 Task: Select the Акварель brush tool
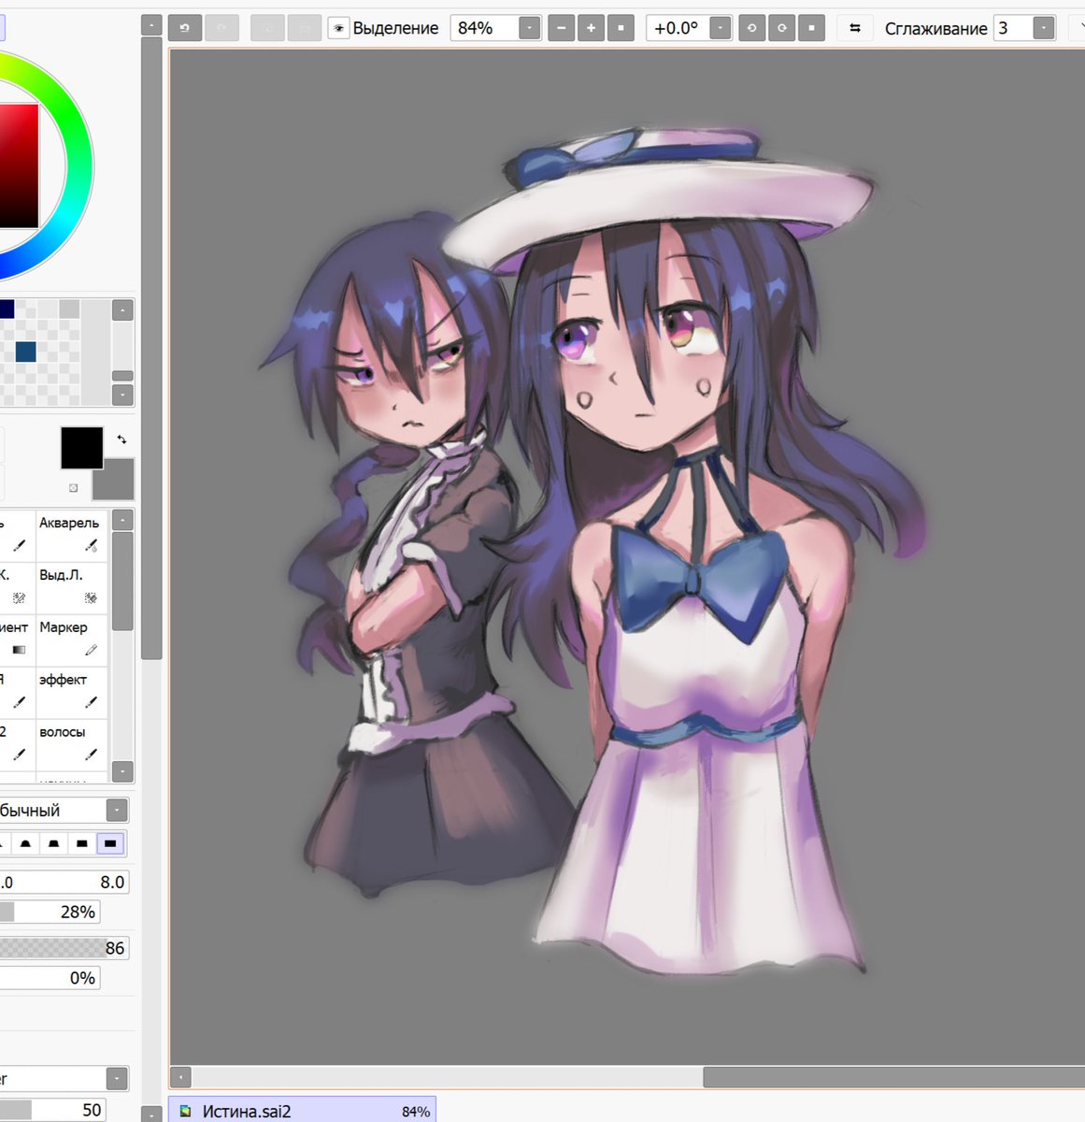coord(73,535)
